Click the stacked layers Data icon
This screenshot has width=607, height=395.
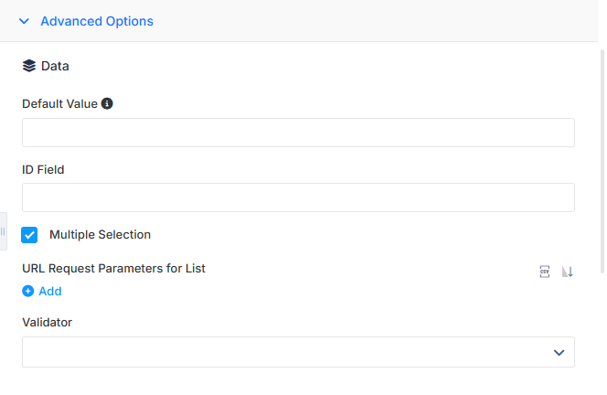coord(29,66)
